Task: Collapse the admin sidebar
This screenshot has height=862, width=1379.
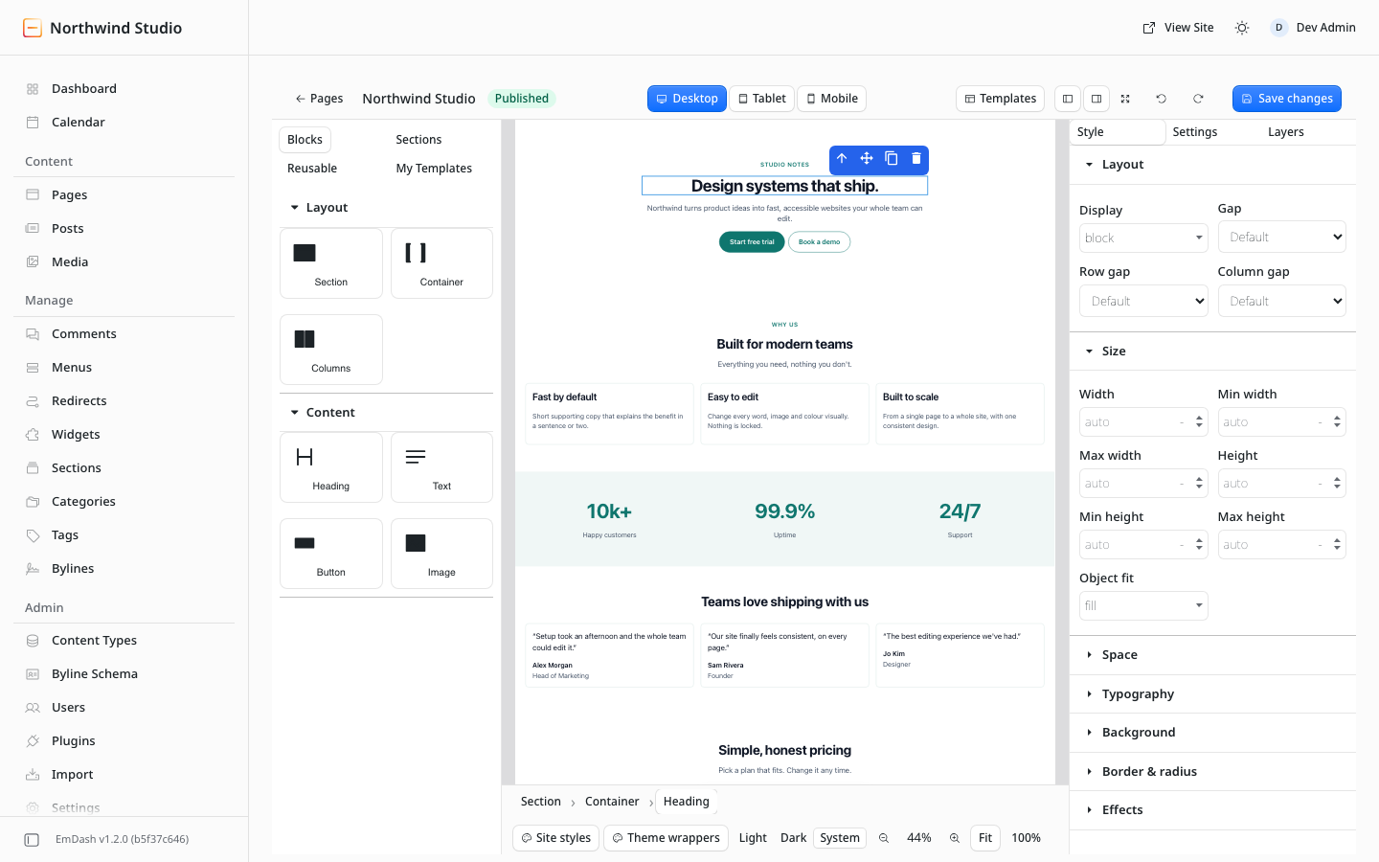Action: 32,840
